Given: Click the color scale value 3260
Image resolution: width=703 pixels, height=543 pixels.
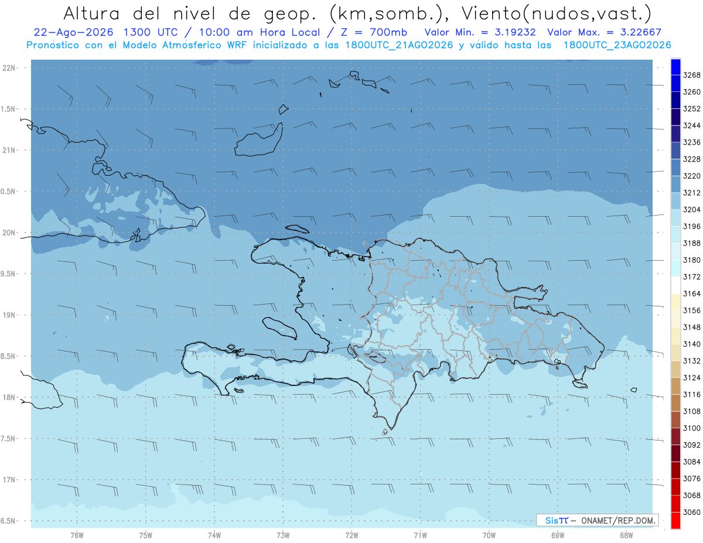Looking at the screenshot, I should tap(692, 92).
